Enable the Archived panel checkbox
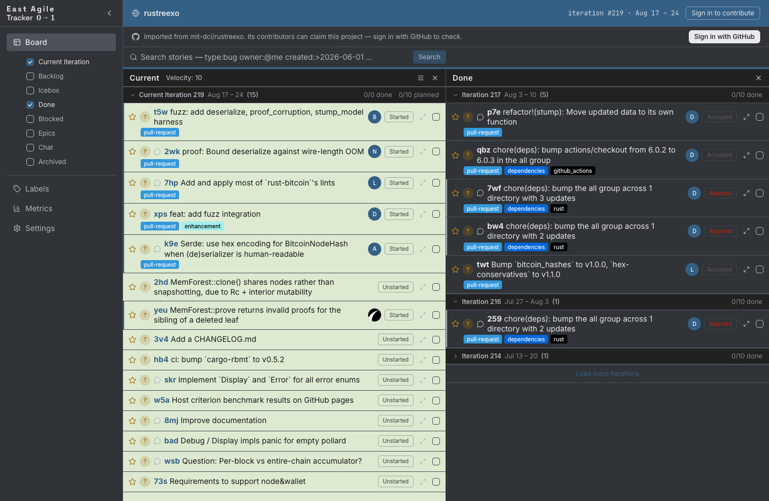The width and height of the screenshot is (769, 501). tap(30, 162)
